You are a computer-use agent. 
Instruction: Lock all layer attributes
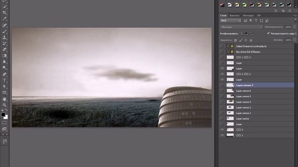point(251,40)
